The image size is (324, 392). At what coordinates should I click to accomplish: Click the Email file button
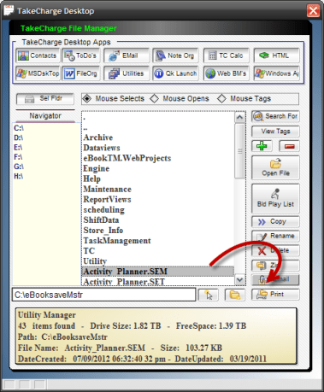tap(275, 279)
